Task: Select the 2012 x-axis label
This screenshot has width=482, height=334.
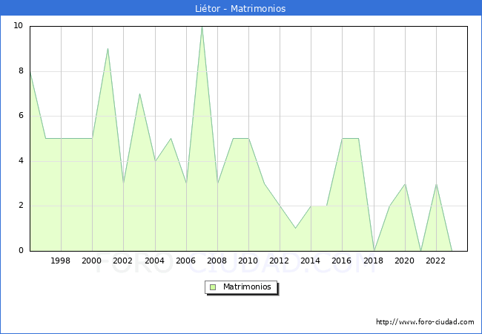Action: click(x=279, y=261)
